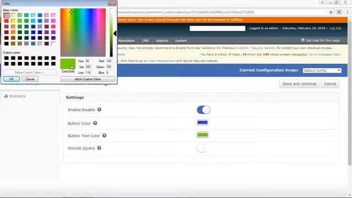Screen dimensions: 352x198
Task: Click the red extension icon beside the star
Action: click(x=339, y=12)
